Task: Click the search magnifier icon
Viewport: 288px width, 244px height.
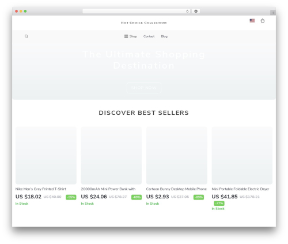Action: coord(26,36)
